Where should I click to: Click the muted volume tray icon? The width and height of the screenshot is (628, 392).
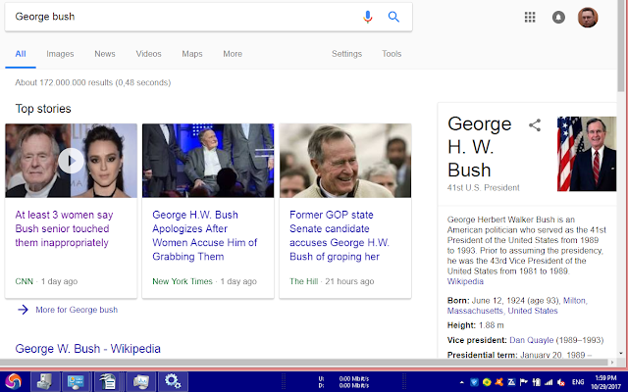point(561,382)
